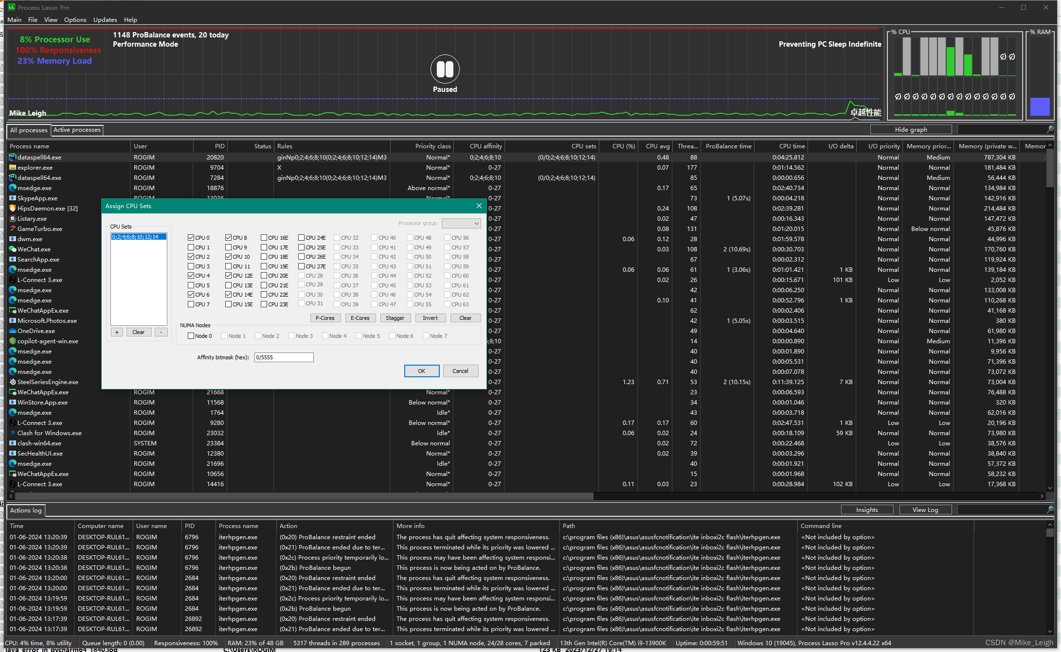Click the E-Cores button

tap(360, 318)
